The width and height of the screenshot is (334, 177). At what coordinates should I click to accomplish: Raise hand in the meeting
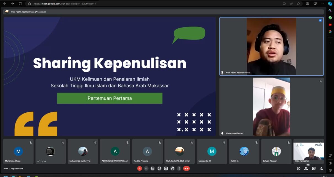coord(173,168)
